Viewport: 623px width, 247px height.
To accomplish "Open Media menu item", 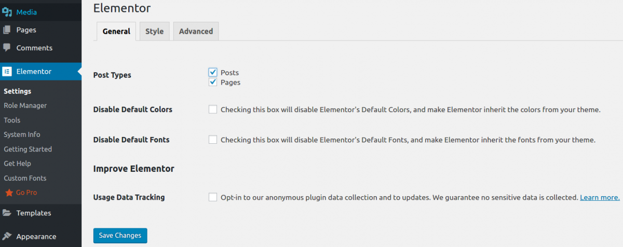I will tap(40, 12).
